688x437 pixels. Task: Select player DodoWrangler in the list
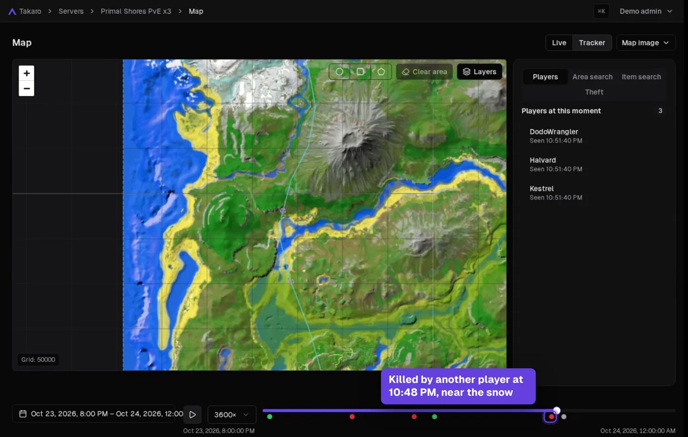594,136
